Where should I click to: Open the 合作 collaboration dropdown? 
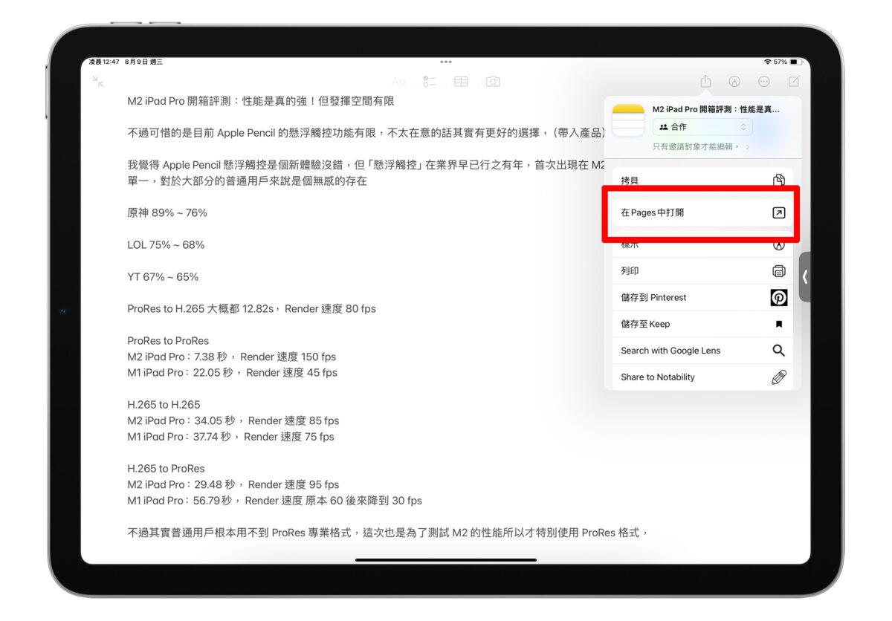[x=702, y=127]
